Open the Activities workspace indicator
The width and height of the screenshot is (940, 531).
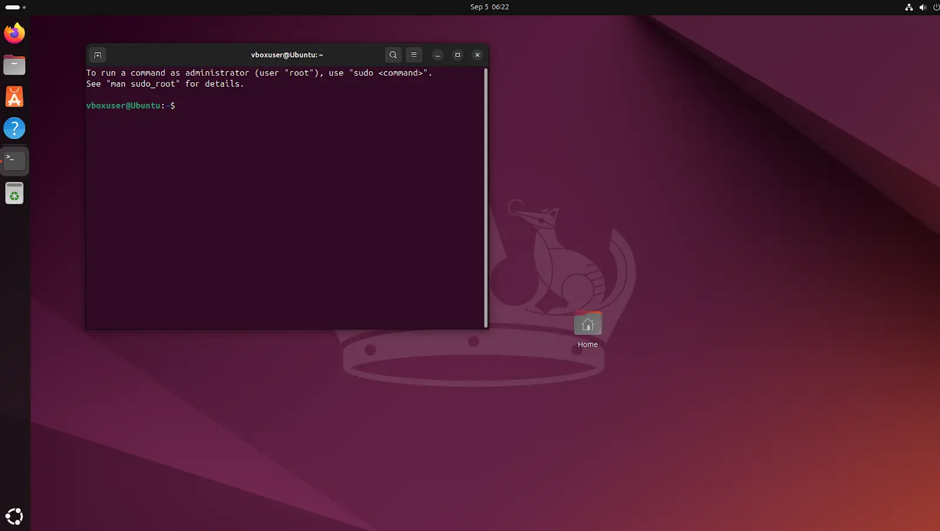16,7
